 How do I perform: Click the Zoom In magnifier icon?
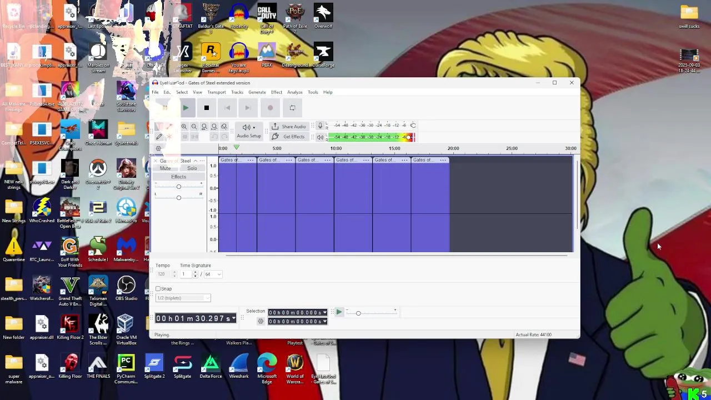pos(184,127)
